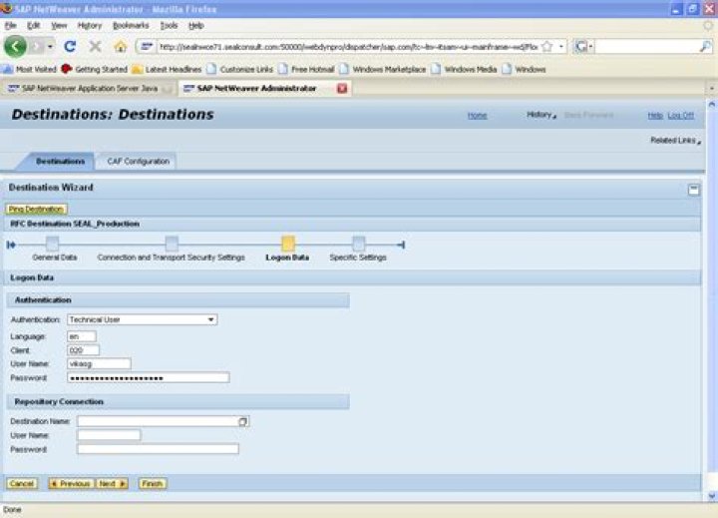Click the Repository Destination Name field
The width and height of the screenshot is (718, 518).
tap(158, 421)
